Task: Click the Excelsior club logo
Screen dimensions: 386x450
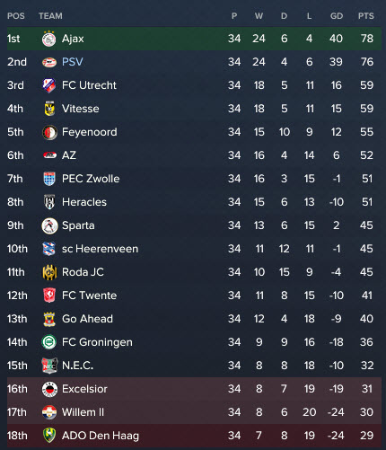Action: [49, 389]
